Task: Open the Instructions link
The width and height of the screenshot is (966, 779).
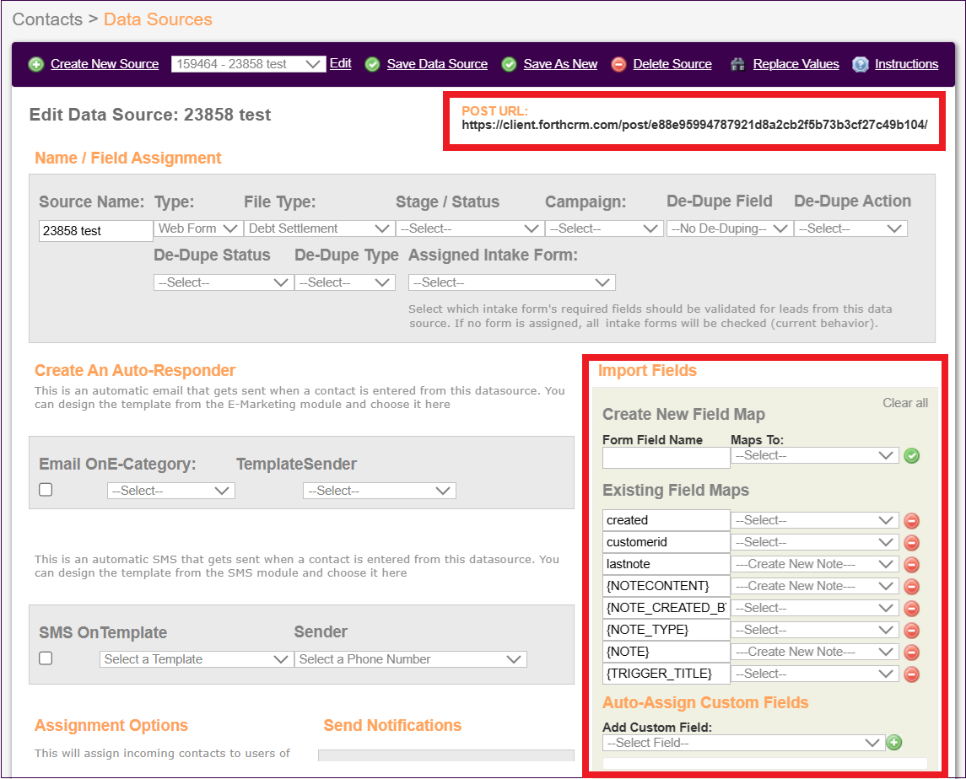Action: pos(907,64)
